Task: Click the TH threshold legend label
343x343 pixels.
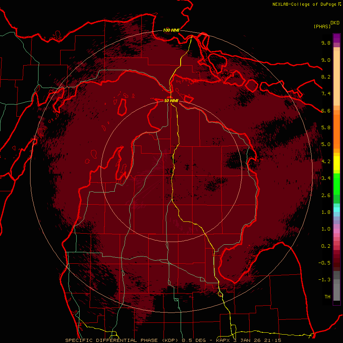Action: tap(327, 297)
